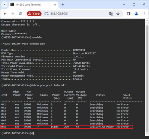Reload the web terminal page
The height and width of the screenshot is (139, 149).
coord(20,14)
